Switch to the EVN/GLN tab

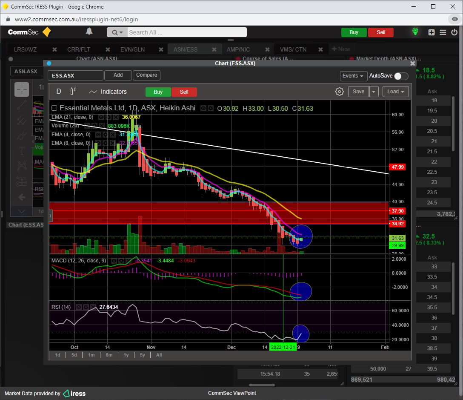[x=132, y=49]
